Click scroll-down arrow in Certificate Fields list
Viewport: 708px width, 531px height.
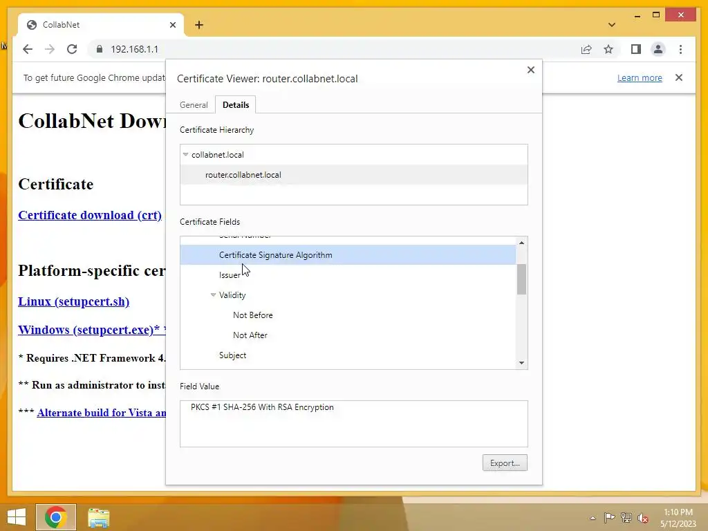521,362
